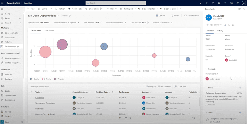The height and width of the screenshot is (124, 247).
Task: Click the Search box
Action: click(116, 3)
